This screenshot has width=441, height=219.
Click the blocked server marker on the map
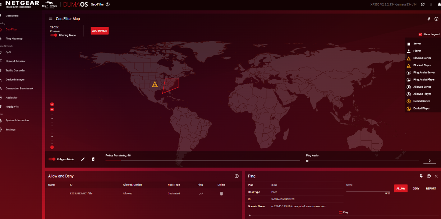pyautogui.click(x=155, y=84)
